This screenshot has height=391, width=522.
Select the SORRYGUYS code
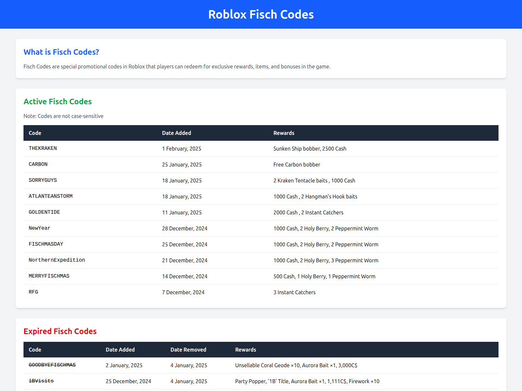(x=43, y=180)
